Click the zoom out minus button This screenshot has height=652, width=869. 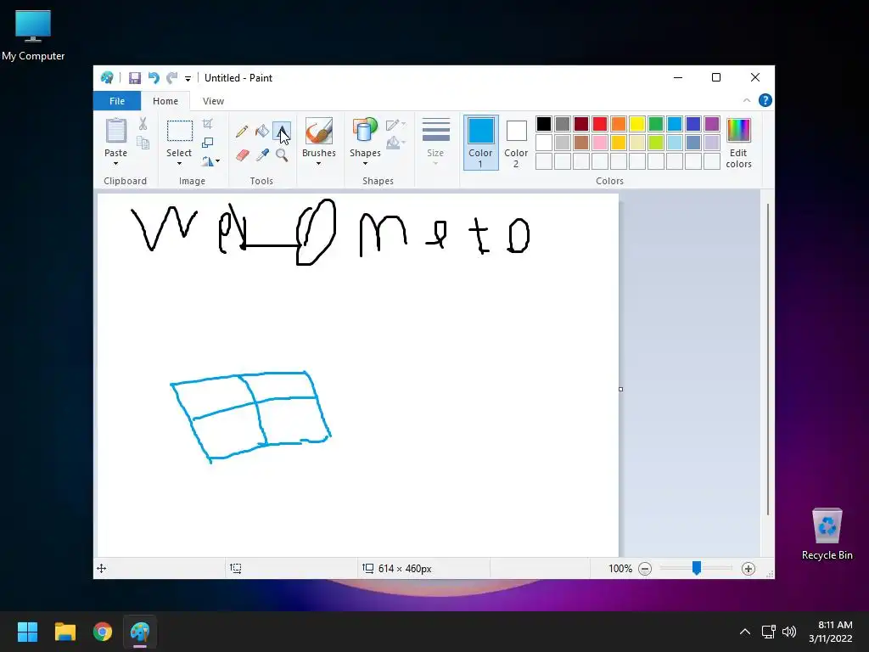[645, 569]
